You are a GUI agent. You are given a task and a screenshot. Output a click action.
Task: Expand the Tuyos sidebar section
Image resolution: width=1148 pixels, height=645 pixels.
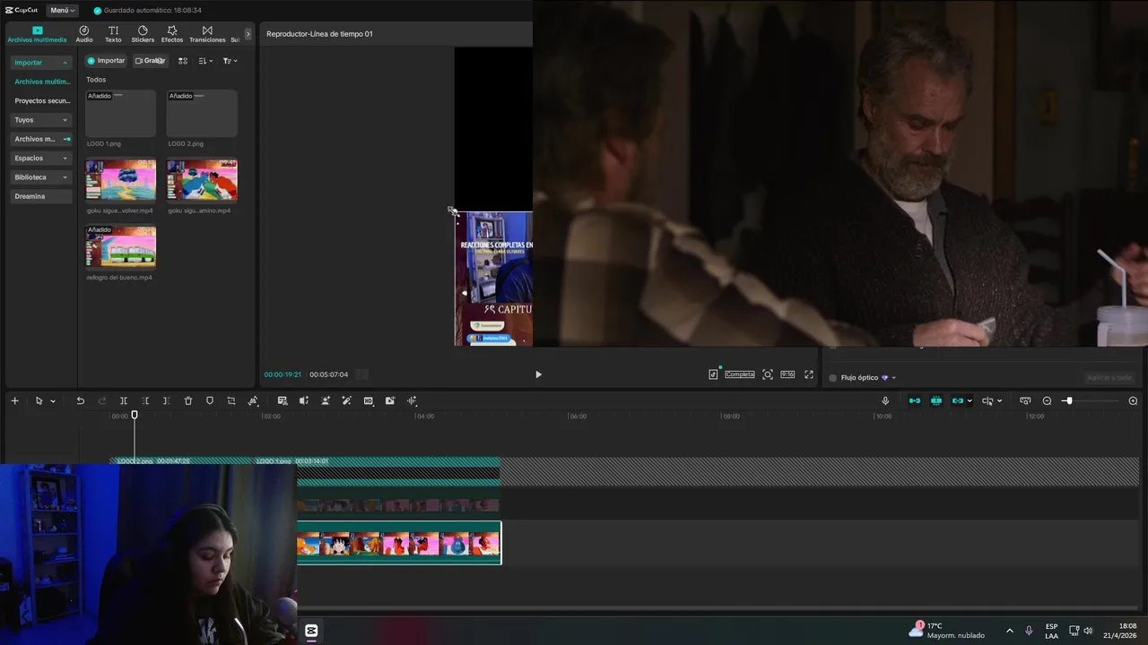(41, 120)
